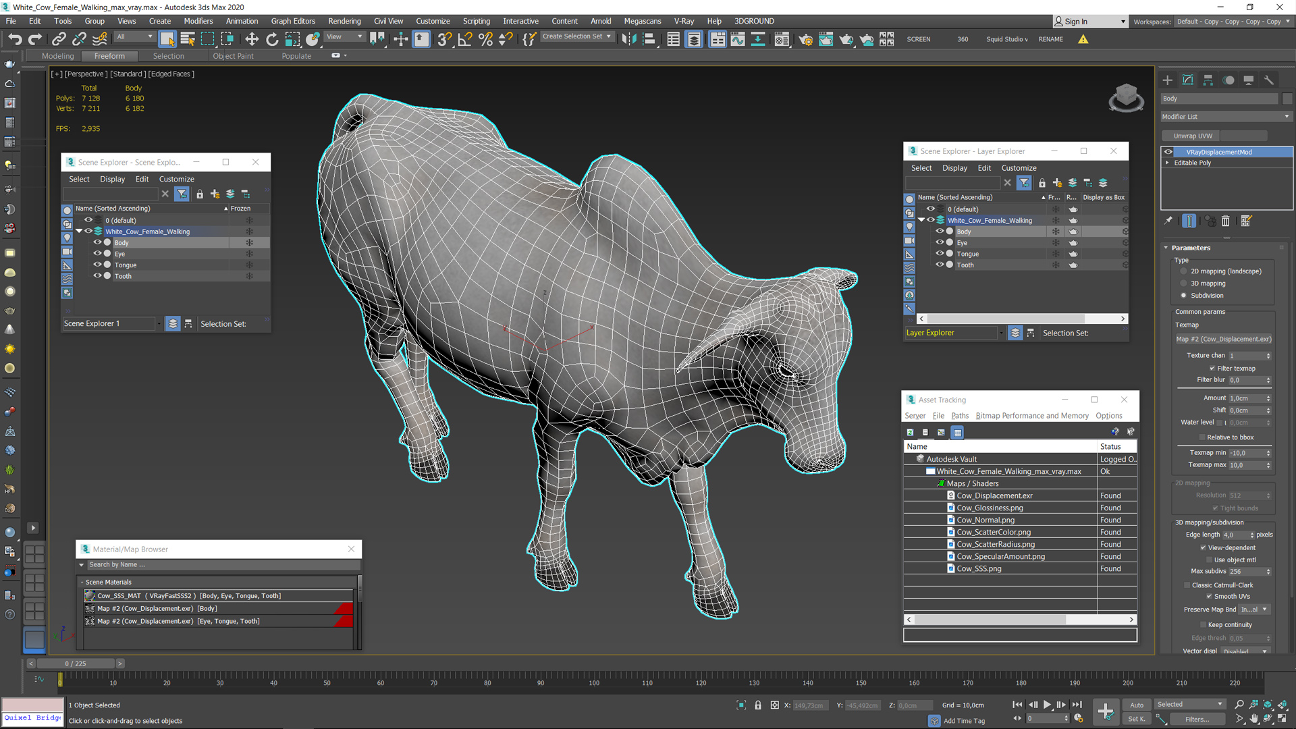The height and width of the screenshot is (729, 1296).
Task: Click the Zoom magnifier icon
Action: 1239,704
